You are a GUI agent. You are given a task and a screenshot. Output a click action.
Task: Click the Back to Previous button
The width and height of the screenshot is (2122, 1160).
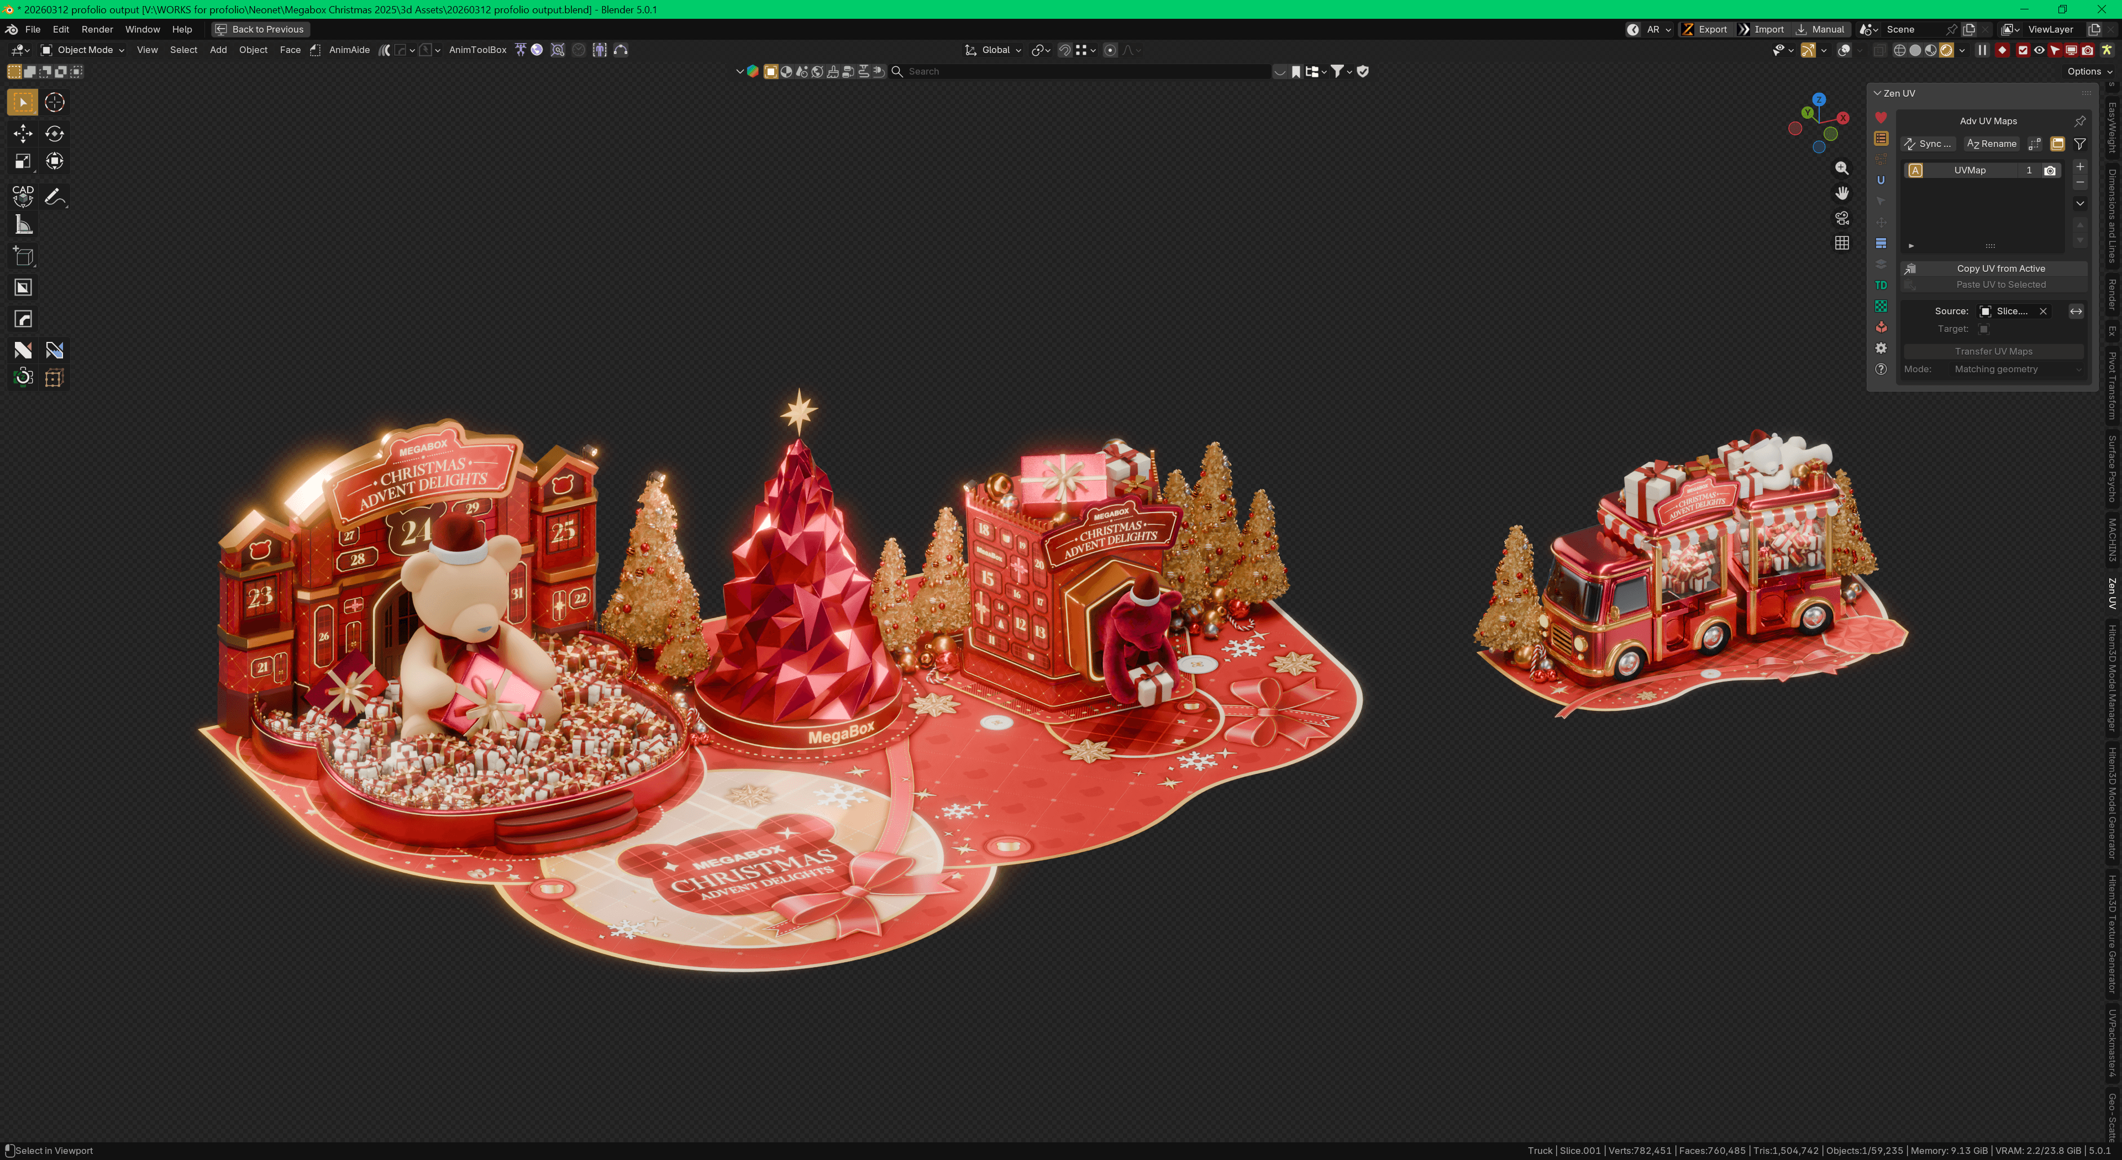(260, 30)
